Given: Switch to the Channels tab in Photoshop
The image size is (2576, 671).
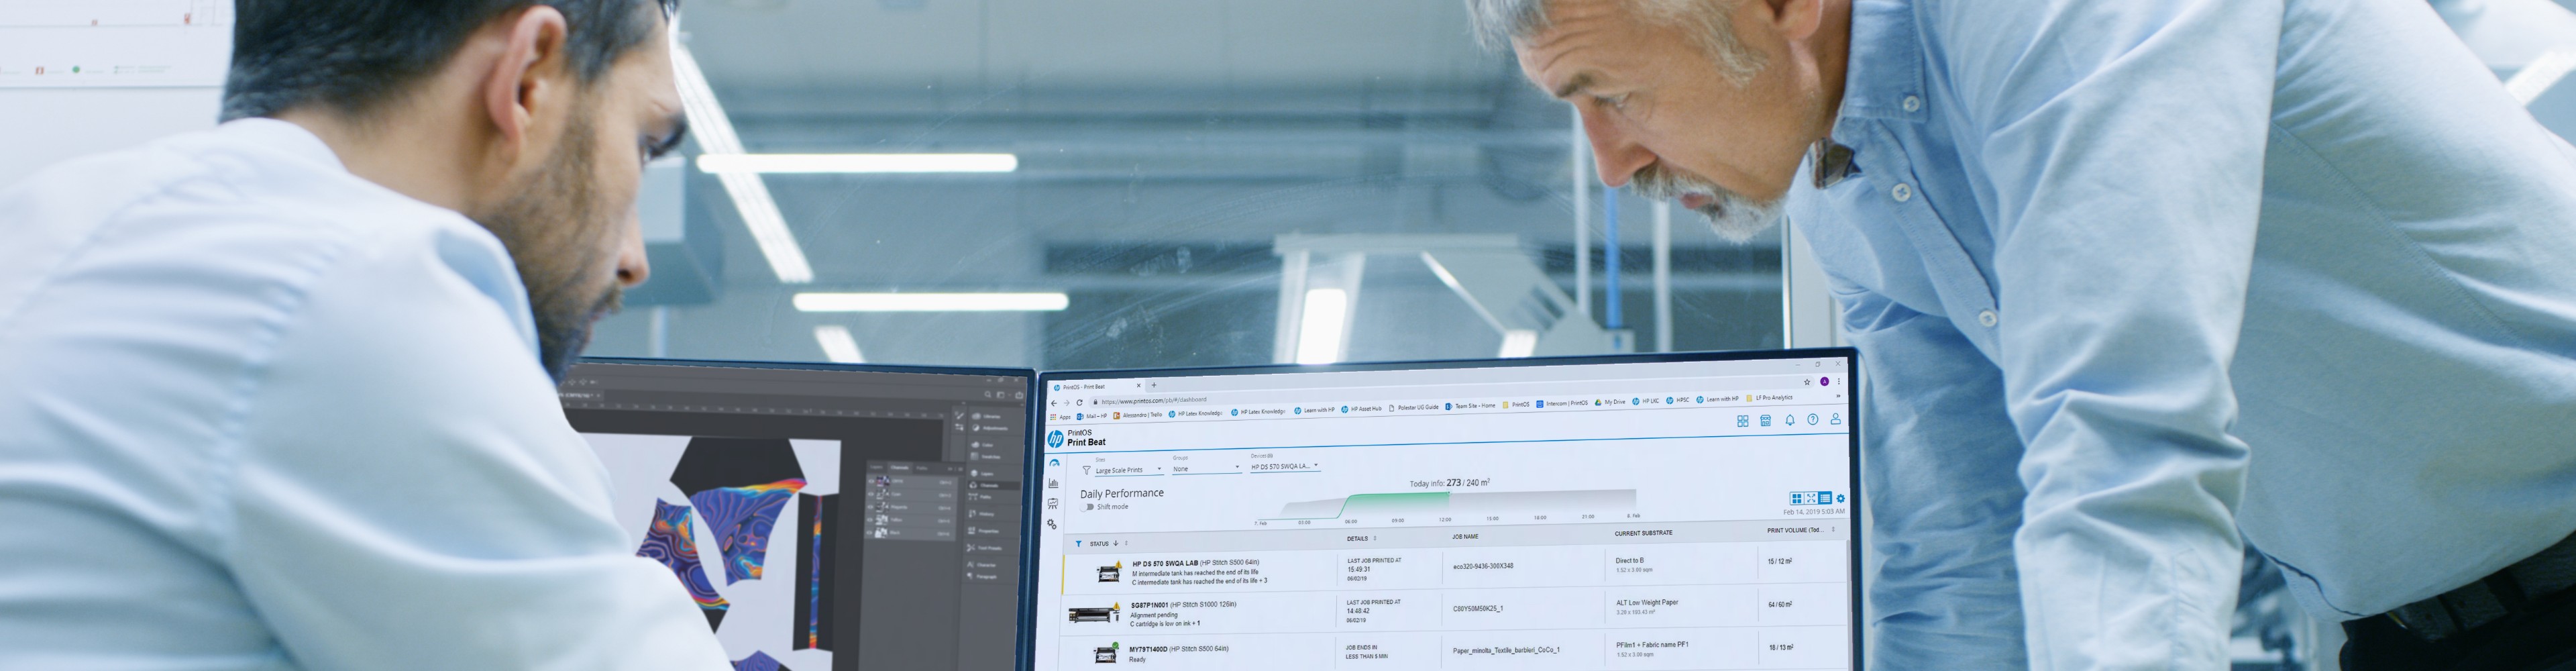Looking at the screenshot, I should click(x=900, y=468).
